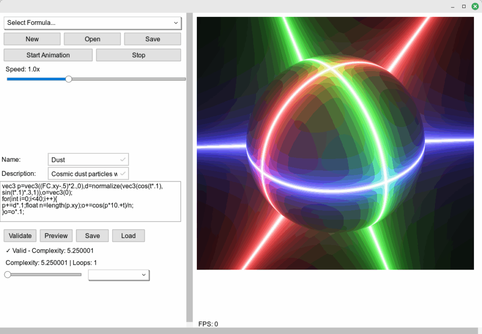Click the checkmark icon in the Name field

[x=123, y=159]
